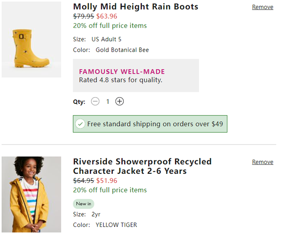The width and height of the screenshot is (287, 234).
Task: Select the quantity value 1
Action: tap(108, 101)
